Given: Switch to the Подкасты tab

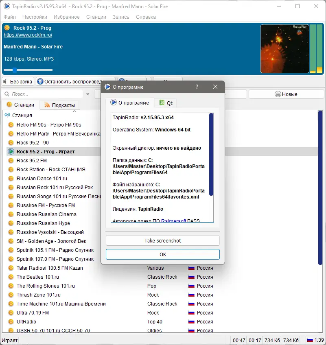Looking at the screenshot, I should click(59, 105).
